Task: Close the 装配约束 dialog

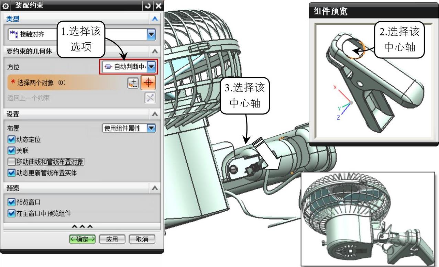Action: [158, 6]
